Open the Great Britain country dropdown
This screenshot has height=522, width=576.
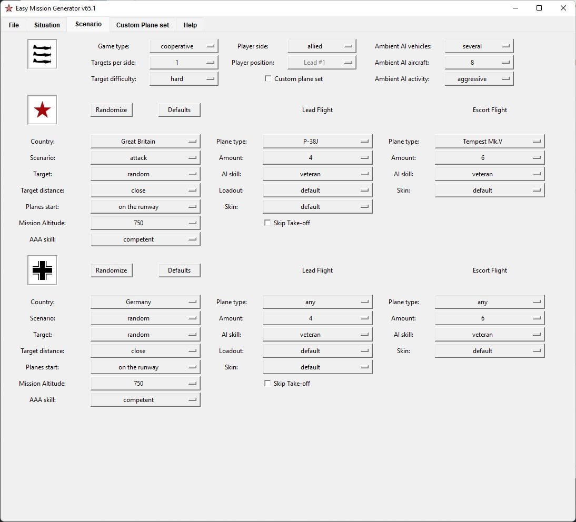pos(145,142)
